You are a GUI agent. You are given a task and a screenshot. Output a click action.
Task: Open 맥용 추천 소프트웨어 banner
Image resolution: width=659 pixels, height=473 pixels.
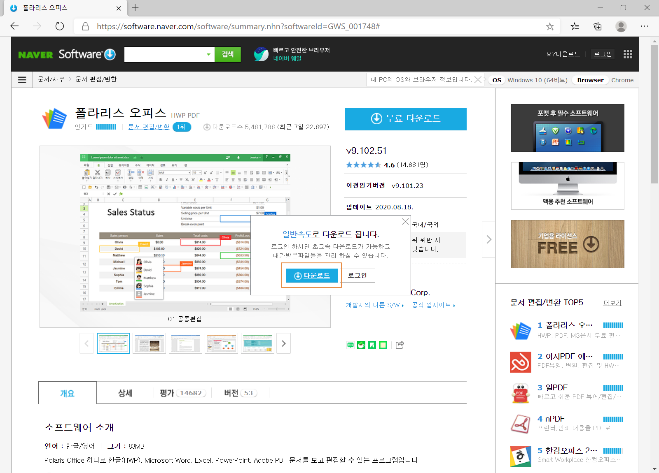(x=568, y=186)
